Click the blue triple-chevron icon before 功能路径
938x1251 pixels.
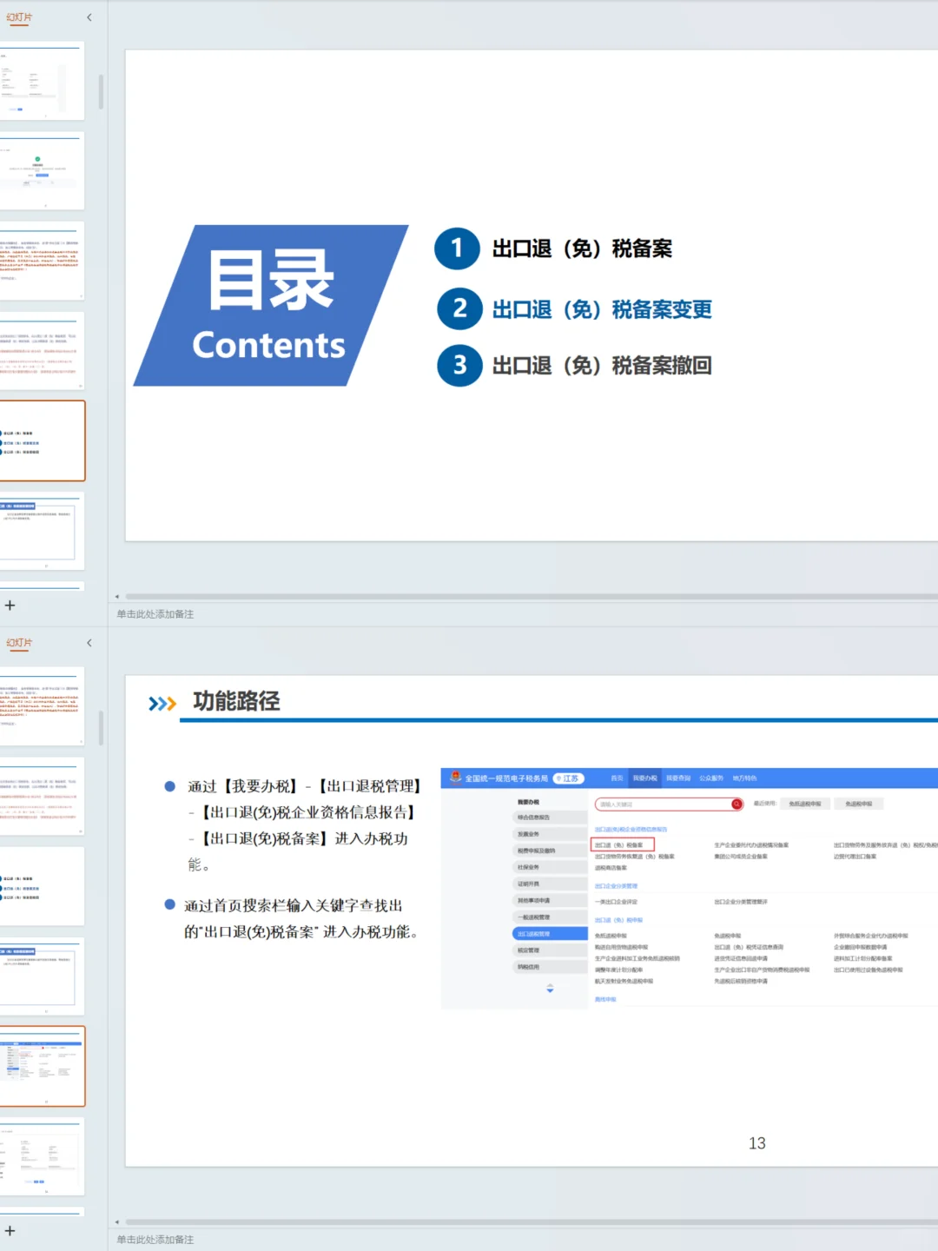161,704
